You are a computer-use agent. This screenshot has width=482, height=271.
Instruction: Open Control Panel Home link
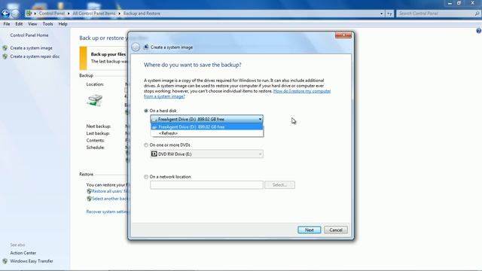click(29, 35)
